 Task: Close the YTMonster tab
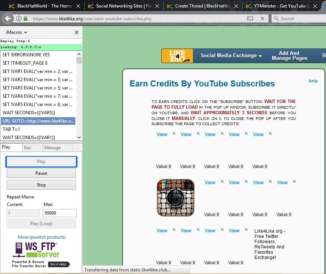315,6
